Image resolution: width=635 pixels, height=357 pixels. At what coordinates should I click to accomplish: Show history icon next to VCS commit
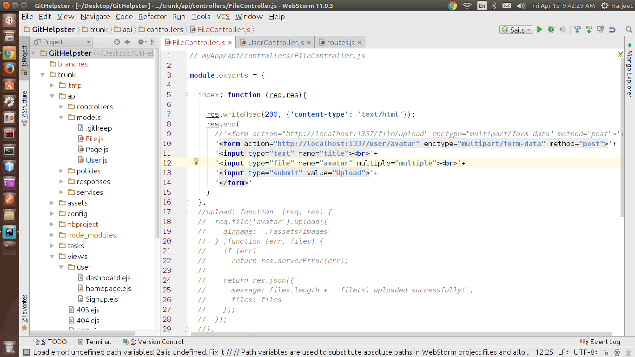[x=601, y=29]
